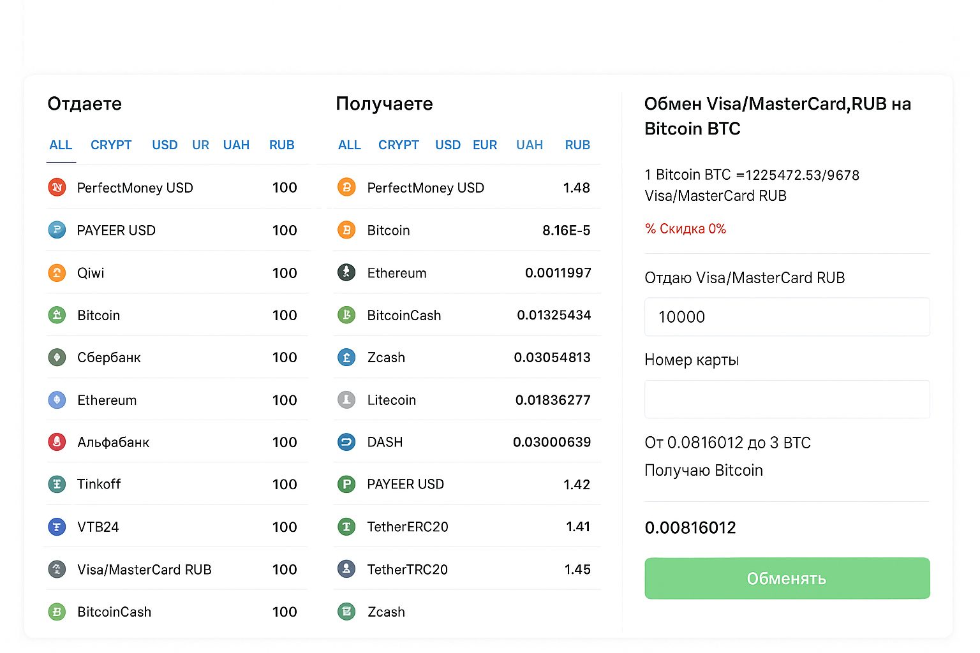The width and height of the screenshot is (980, 653).
Task: Switch to the CRYPT tab under Отдаете
Action: click(111, 145)
